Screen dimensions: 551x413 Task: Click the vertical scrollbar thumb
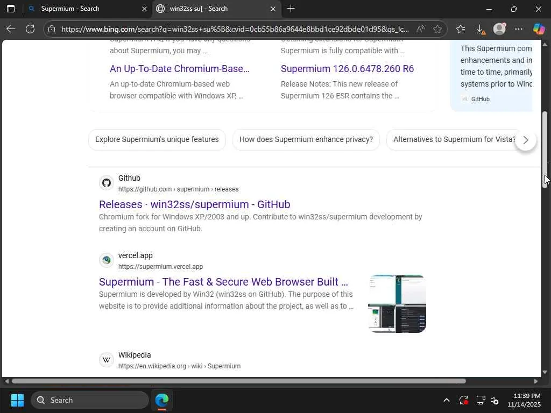pos(545,150)
